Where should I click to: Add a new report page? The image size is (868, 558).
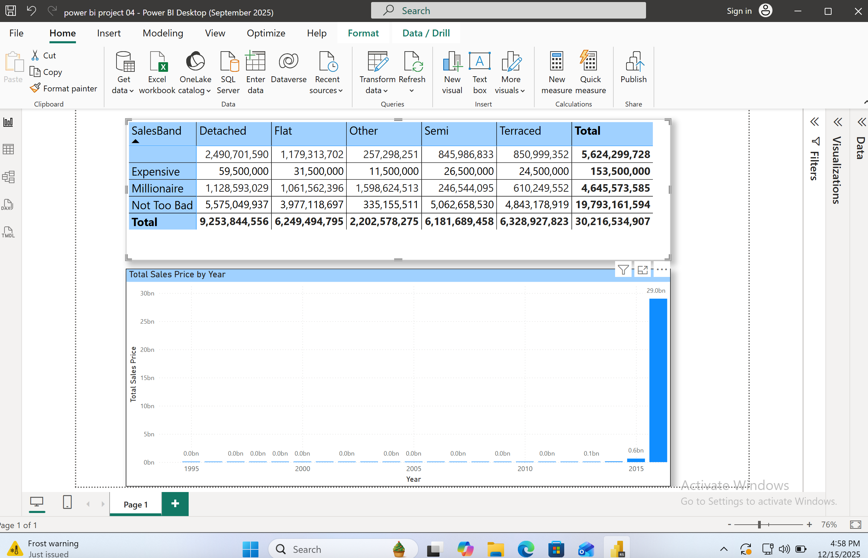[x=175, y=504]
